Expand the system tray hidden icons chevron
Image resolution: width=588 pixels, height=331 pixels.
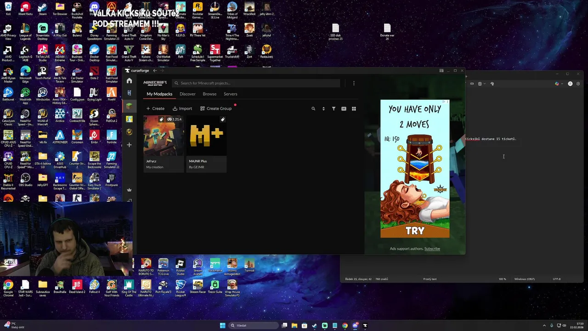[544, 325]
